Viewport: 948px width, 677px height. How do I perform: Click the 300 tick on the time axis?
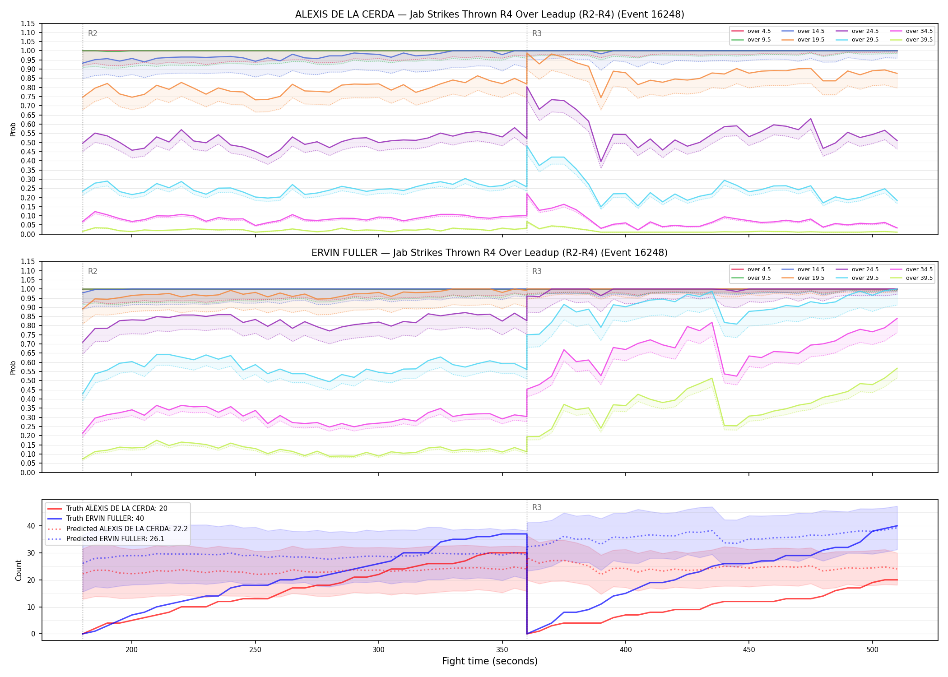[x=378, y=650]
